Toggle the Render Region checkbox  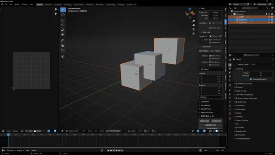point(210,28)
